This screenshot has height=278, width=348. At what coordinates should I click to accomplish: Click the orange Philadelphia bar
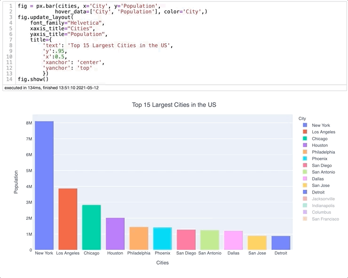pos(139,238)
